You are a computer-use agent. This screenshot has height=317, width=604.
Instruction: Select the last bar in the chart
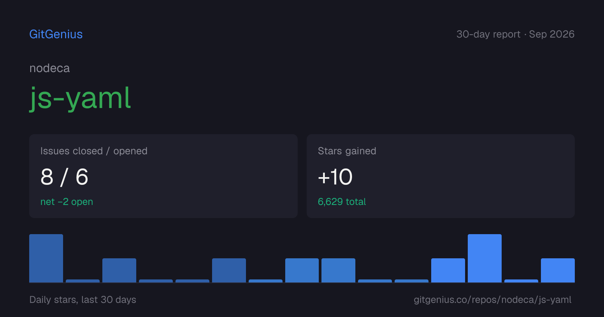click(x=558, y=270)
